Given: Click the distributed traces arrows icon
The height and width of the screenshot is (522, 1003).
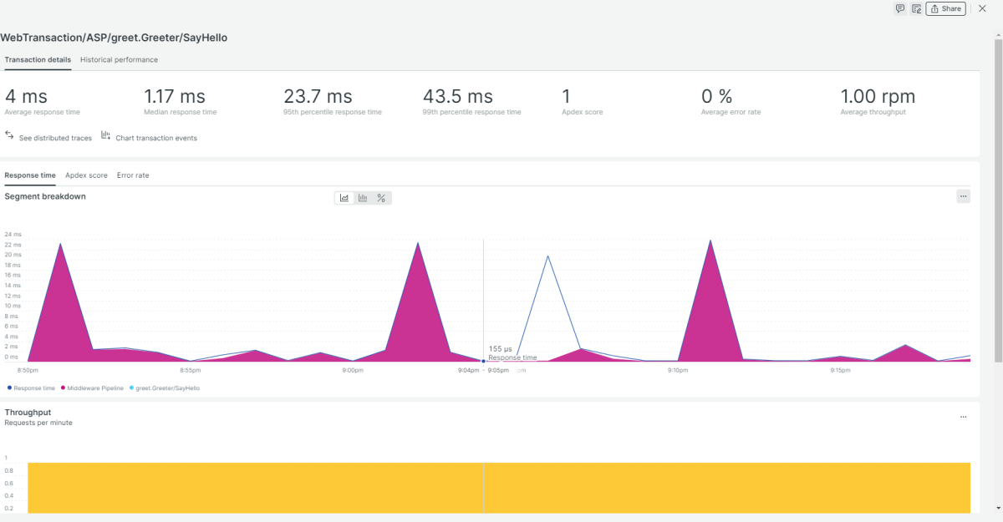Looking at the screenshot, I should point(9,135).
